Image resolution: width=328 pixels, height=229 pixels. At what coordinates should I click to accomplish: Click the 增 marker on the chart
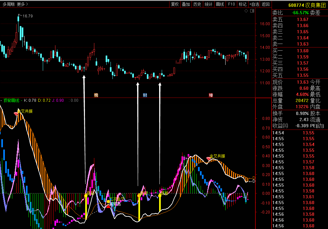tap(211, 95)
